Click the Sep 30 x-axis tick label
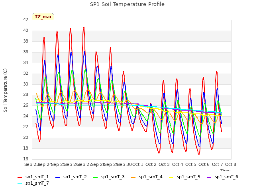The height and width of the screenshot is (191, 255). pyautogui.click(x=124, y=164)
